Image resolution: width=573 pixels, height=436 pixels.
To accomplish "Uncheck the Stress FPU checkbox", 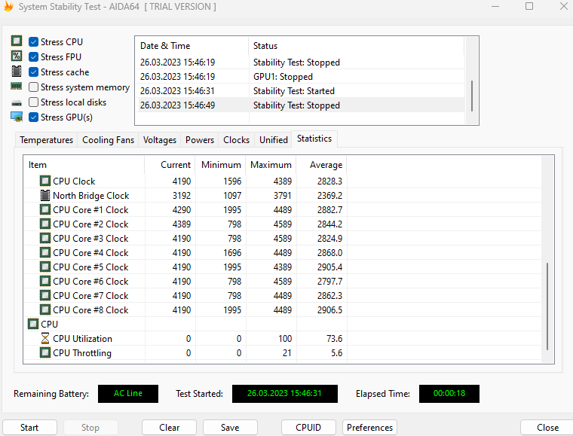I will click(33, 57).
